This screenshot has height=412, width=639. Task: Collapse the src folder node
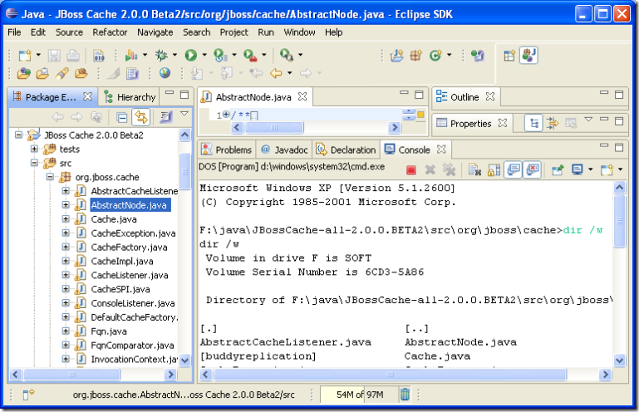[x=34, y=163]
